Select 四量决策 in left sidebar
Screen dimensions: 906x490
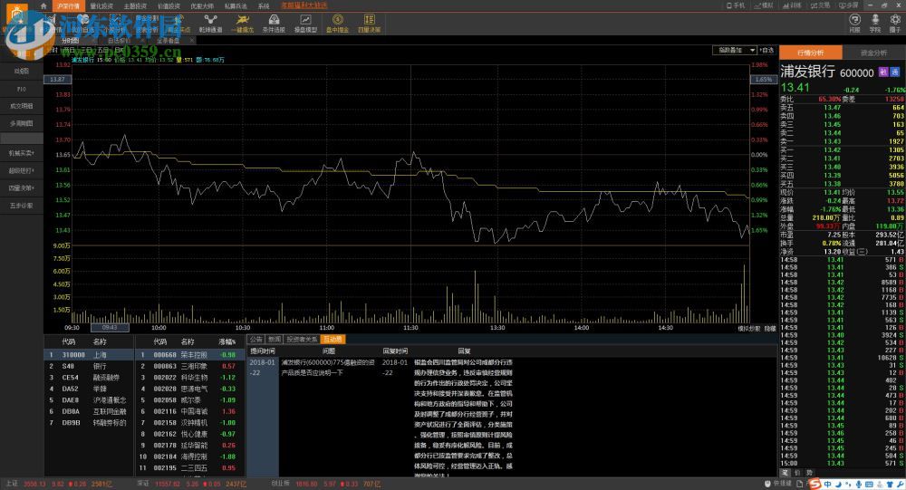click(22, 187)
